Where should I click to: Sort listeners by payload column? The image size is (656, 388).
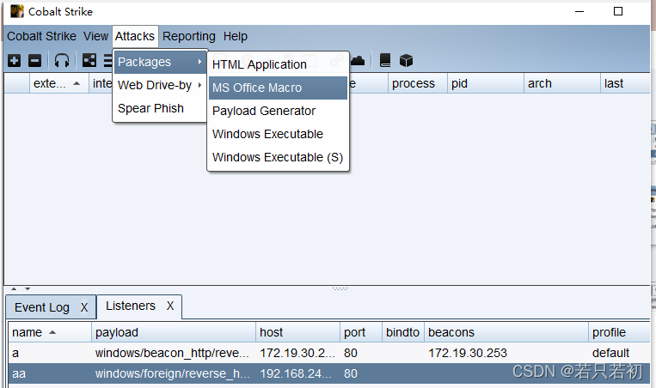[173, 332]
